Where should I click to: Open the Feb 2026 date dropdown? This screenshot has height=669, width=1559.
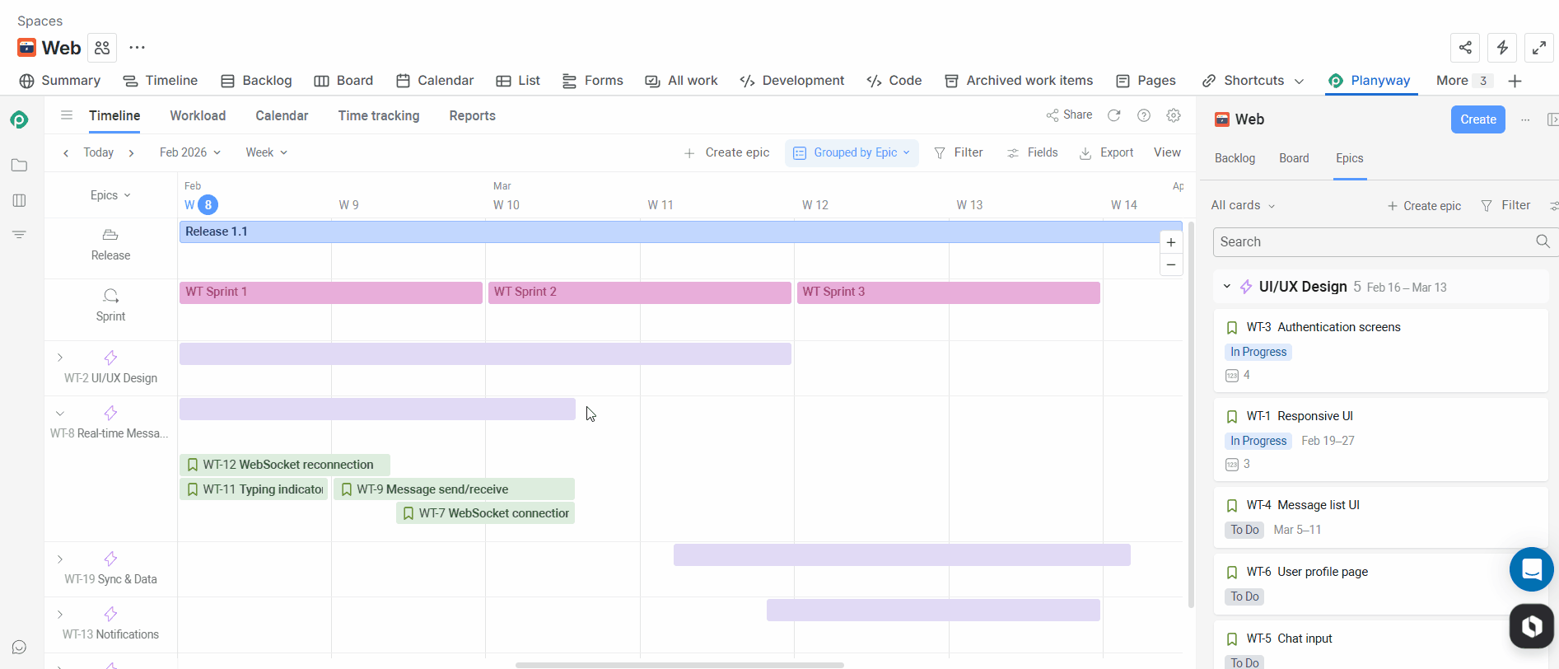(190, 152)
